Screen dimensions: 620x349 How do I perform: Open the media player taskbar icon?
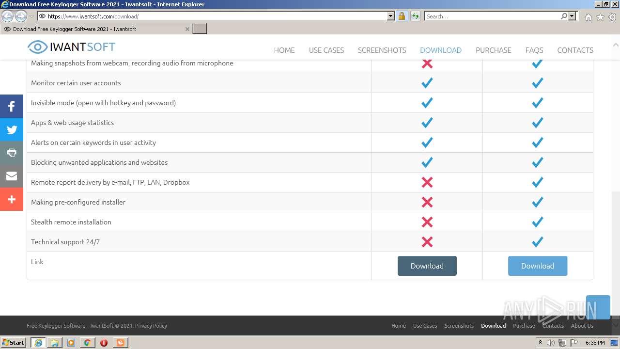(x=71, y=343)
